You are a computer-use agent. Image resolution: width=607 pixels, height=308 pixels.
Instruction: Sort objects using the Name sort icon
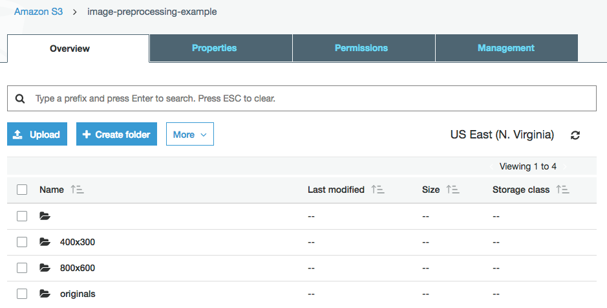click(x=78, y=190)
